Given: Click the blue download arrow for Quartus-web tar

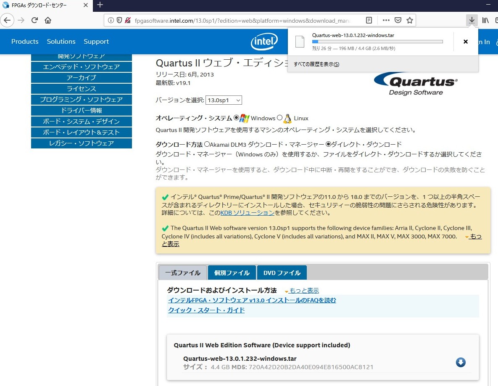Looking at the screenshot, I should coord(461,362).
